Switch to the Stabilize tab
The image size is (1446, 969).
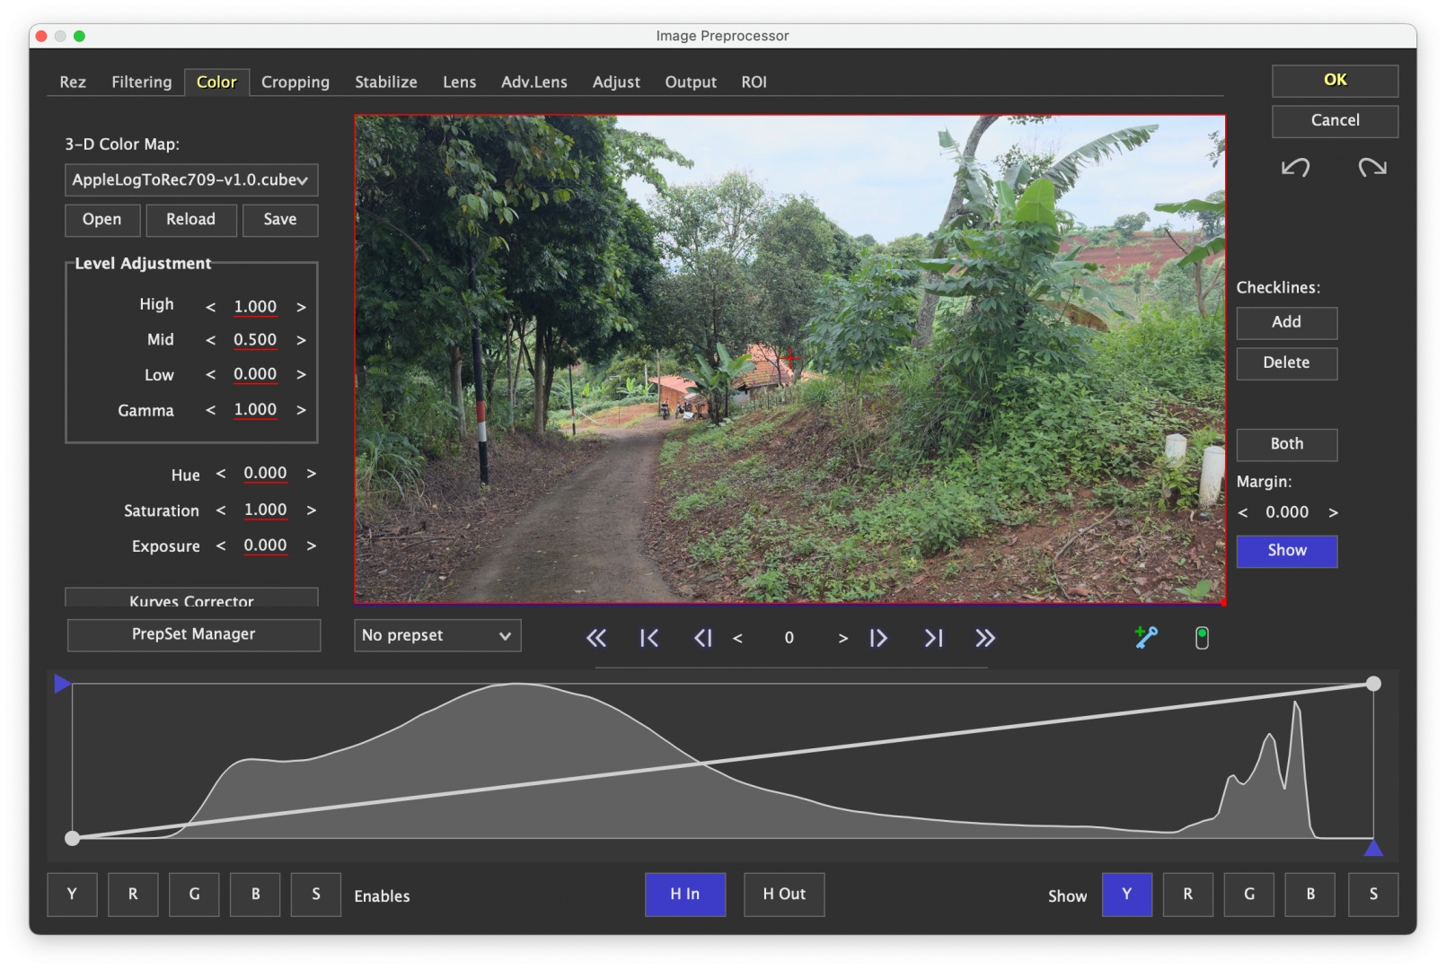[x=385, y=83]
